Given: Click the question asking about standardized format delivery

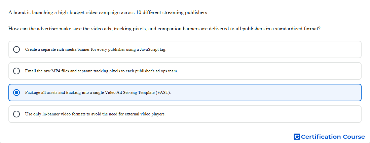Looking at the screenshot, I should pos(164,29).
